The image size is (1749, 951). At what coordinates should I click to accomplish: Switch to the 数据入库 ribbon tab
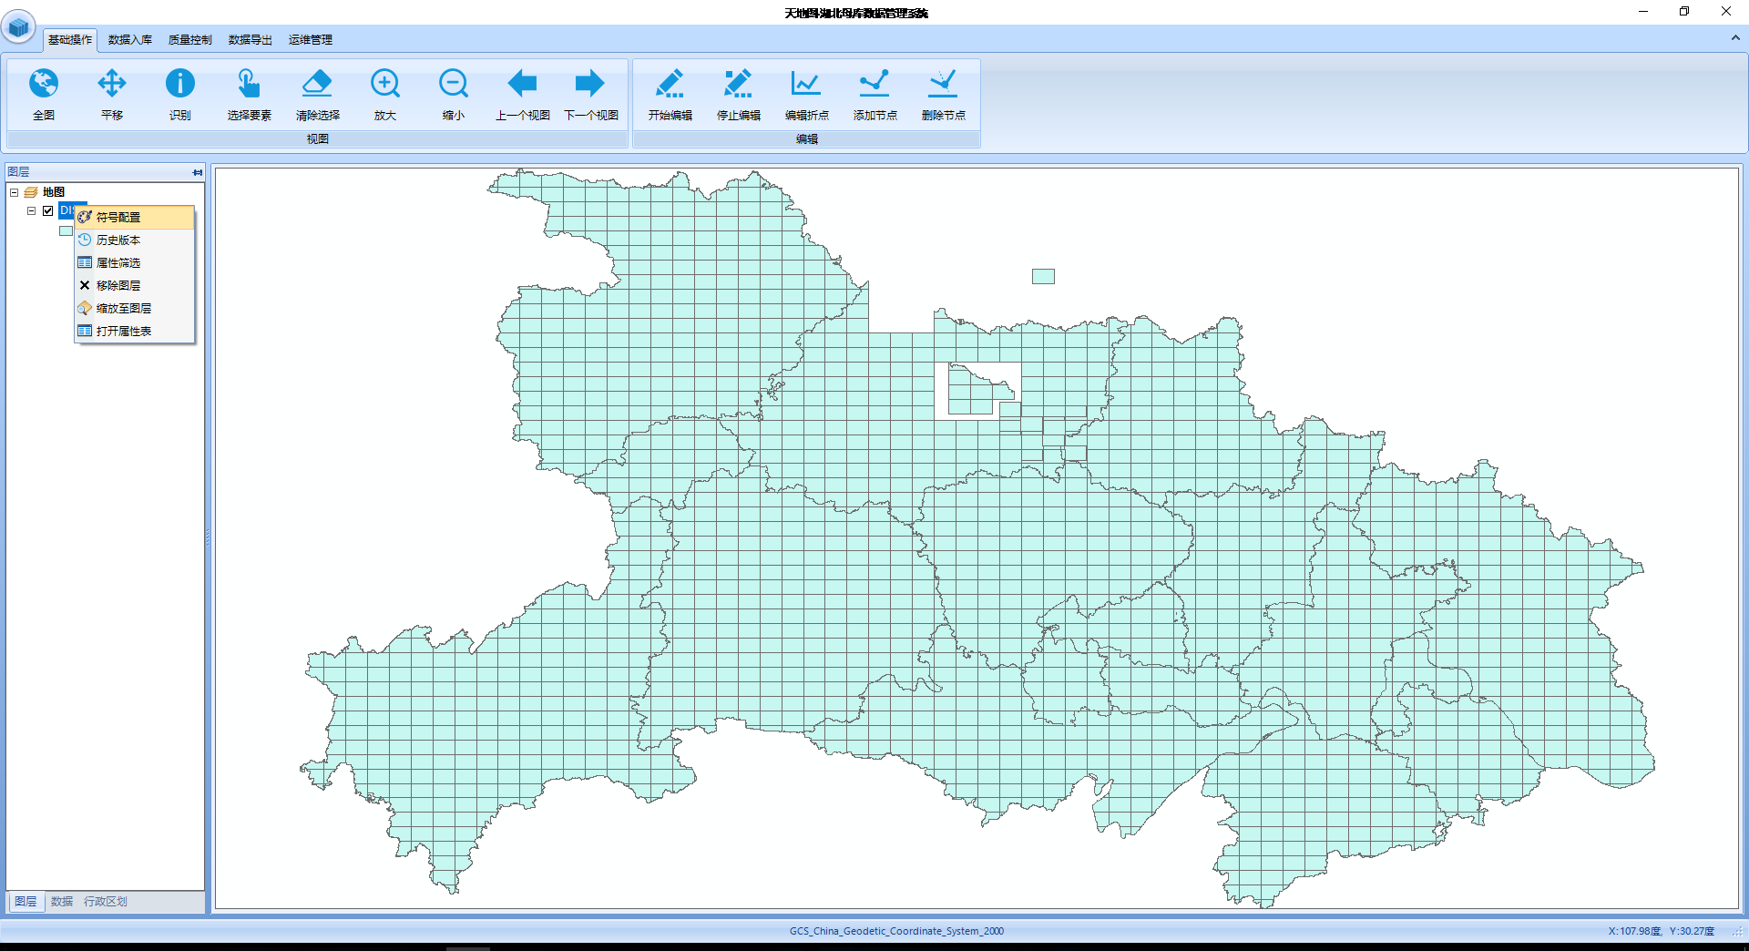coord(129,40)
